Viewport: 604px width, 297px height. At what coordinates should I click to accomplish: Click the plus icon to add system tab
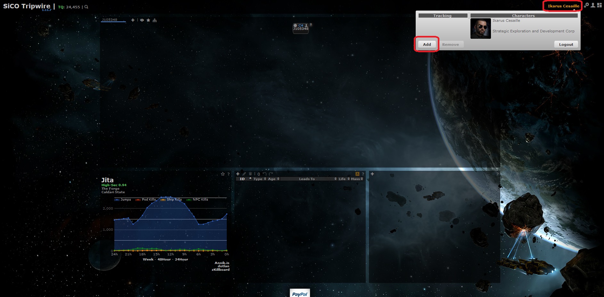pos(133,20)
